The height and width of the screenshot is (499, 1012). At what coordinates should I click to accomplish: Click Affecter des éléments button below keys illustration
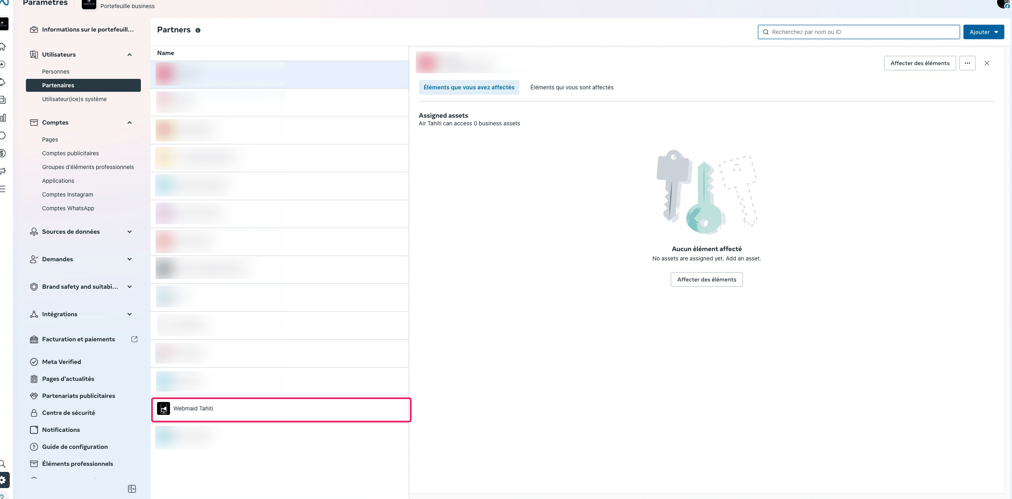coord(706,279)
